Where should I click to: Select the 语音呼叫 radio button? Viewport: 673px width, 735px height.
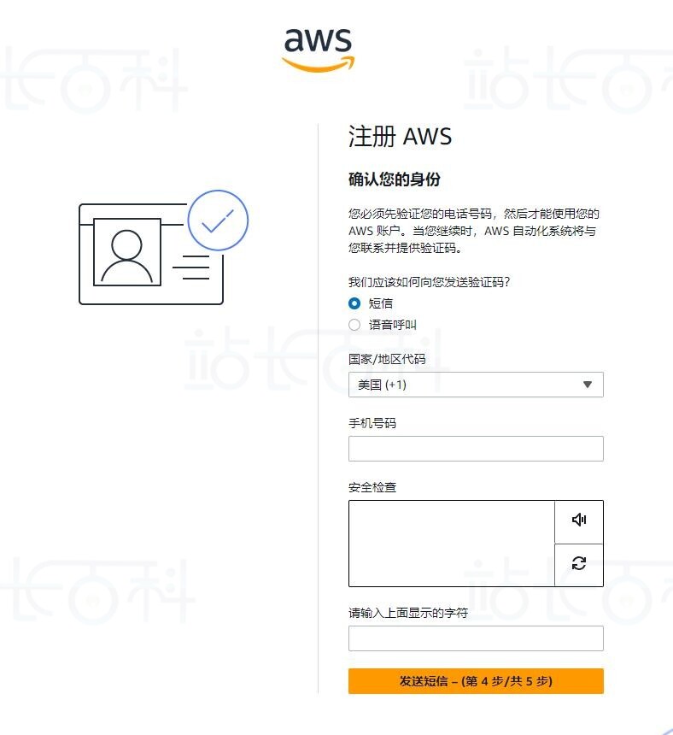(354, 325)
